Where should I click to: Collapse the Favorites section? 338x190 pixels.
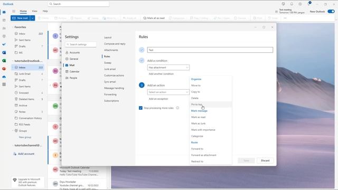13,27
